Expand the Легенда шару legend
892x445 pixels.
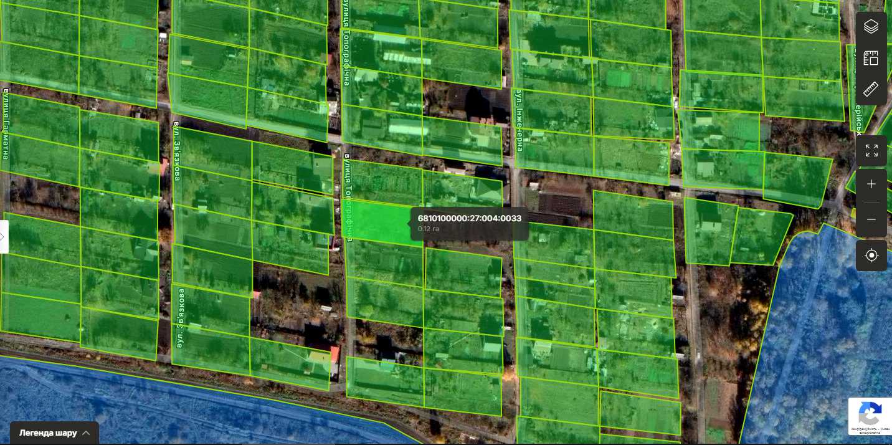[x=54, y=433]
